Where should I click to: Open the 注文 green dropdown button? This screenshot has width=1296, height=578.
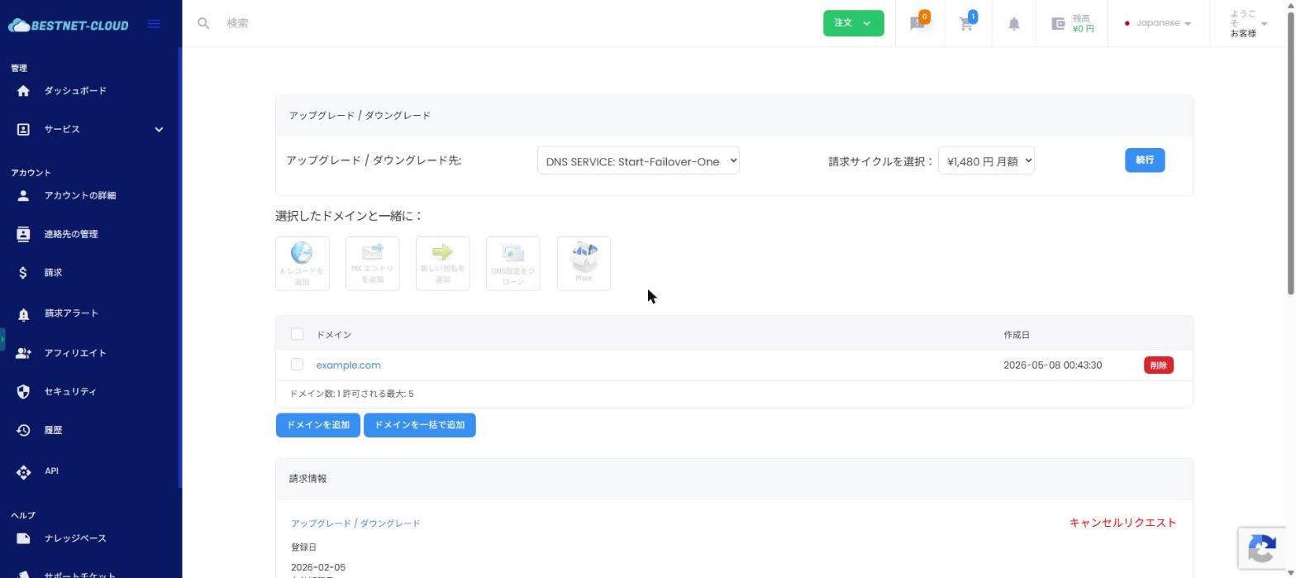tap(853, 23)
